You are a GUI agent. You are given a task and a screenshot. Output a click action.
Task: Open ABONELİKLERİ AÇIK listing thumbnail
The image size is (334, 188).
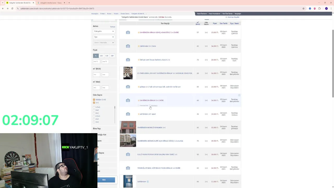click(x=128, y=141)
